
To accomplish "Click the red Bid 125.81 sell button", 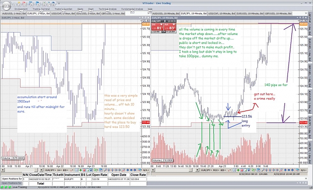I will [x=157, y=26].
